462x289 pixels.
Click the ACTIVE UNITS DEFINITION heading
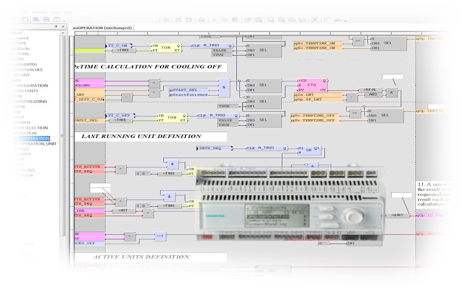point(141,257)
